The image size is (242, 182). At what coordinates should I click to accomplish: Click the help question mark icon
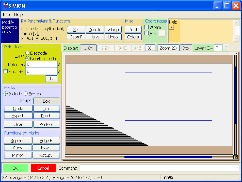(x=171, y=27)
